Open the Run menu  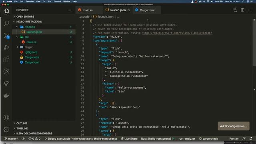[x=49, y=2]
